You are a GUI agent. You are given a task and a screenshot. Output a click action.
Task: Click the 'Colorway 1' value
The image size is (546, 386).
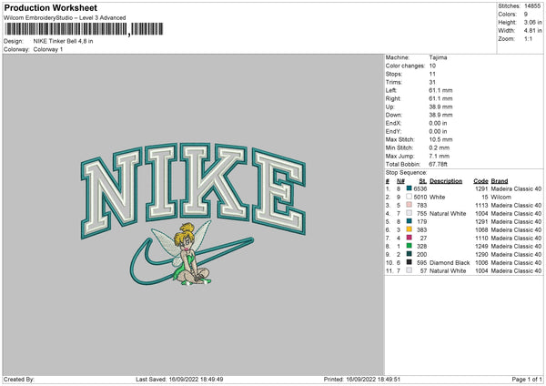[x=48, y=49]
